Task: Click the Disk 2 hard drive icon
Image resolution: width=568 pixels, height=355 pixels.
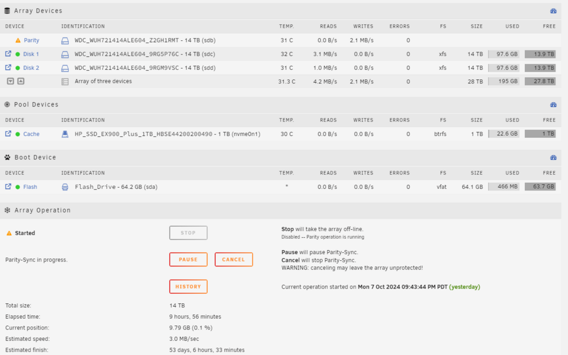Action: (65, 68)
